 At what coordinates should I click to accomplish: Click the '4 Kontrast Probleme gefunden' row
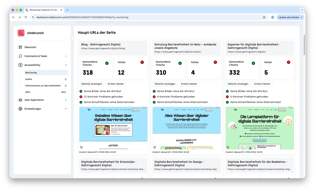(174, 97)
